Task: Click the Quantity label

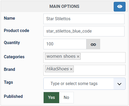Action: pos(12,43)
